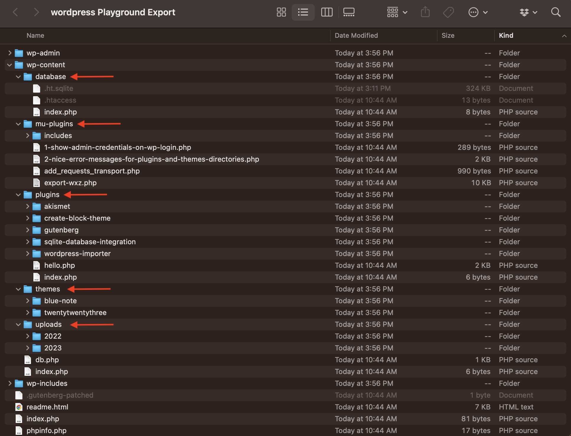
Task: Switch to icon grid view
Action: pos(281,12)
